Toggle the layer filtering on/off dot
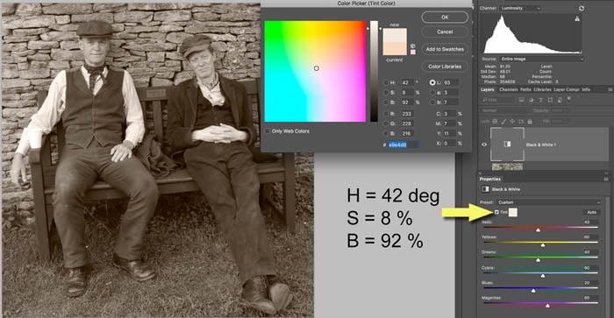Viewport: 614px width, 318px height. click(569, 99)
